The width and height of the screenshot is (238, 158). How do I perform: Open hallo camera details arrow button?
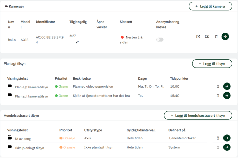[x=225, y=37]
